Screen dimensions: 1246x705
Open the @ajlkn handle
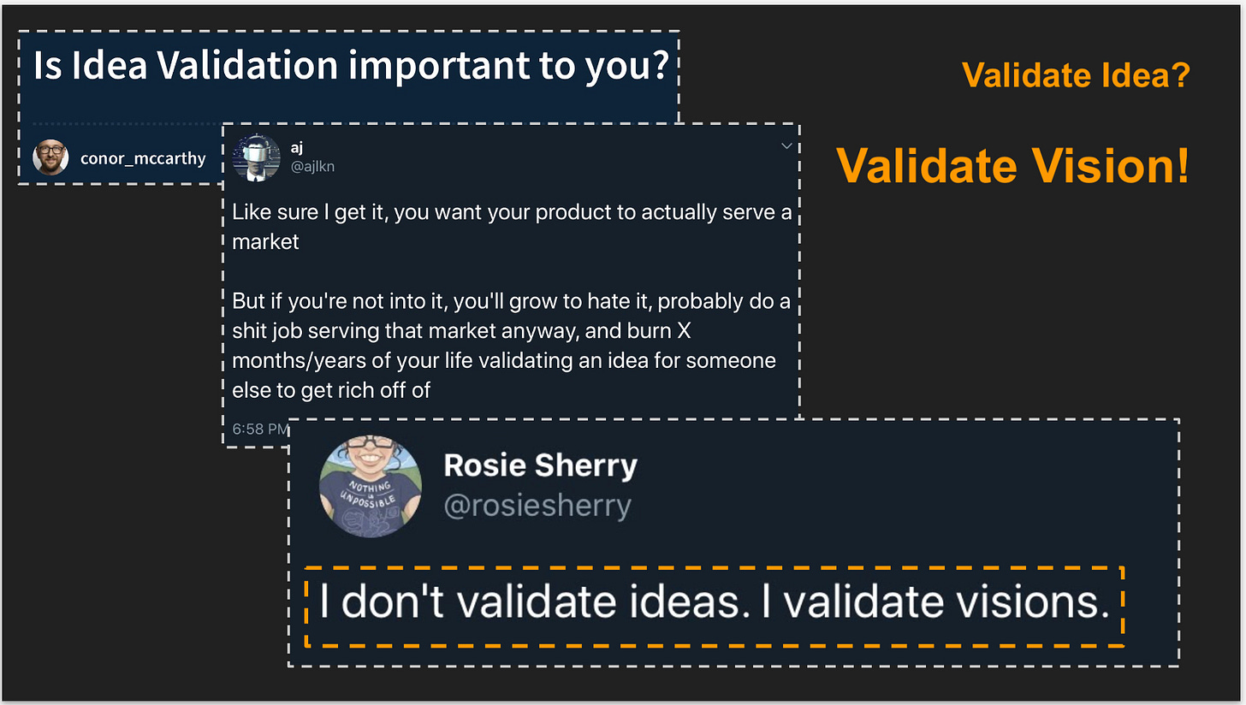(312, 167)
